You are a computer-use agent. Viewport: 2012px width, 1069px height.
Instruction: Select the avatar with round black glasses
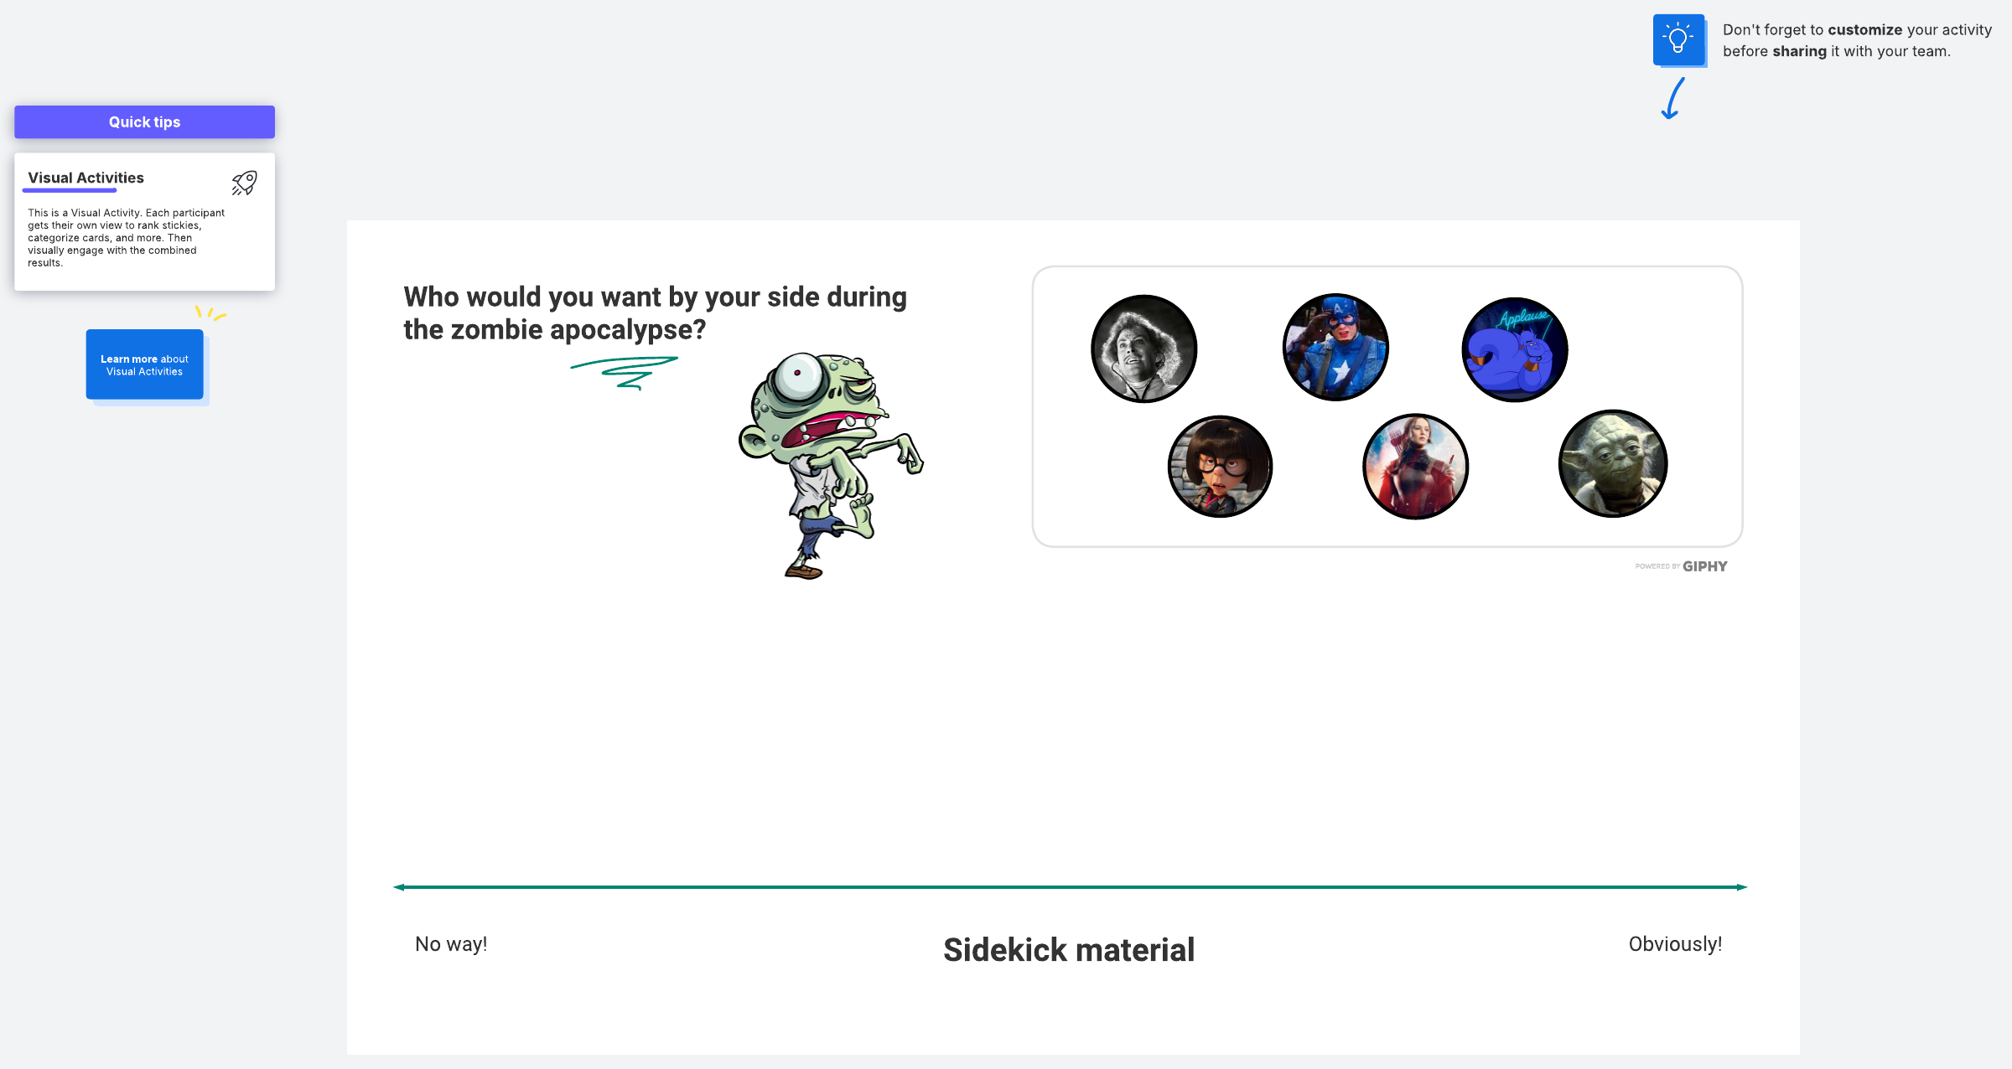tap(1220, 466)
